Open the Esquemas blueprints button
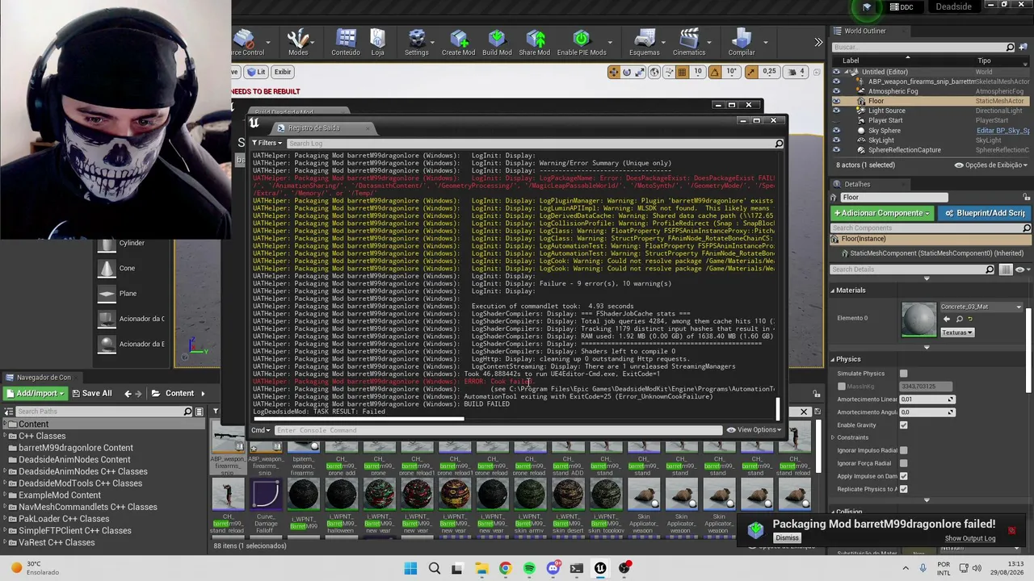This screenshot has width=1034, height=581. tap(644, 42)
